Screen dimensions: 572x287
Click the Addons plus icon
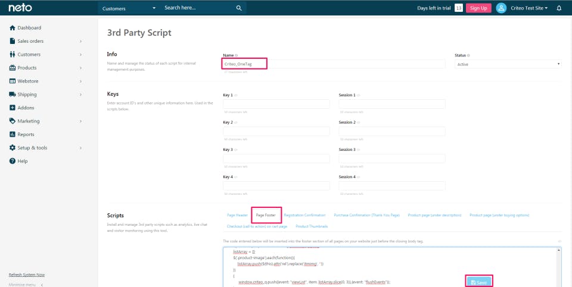[13, 108]
